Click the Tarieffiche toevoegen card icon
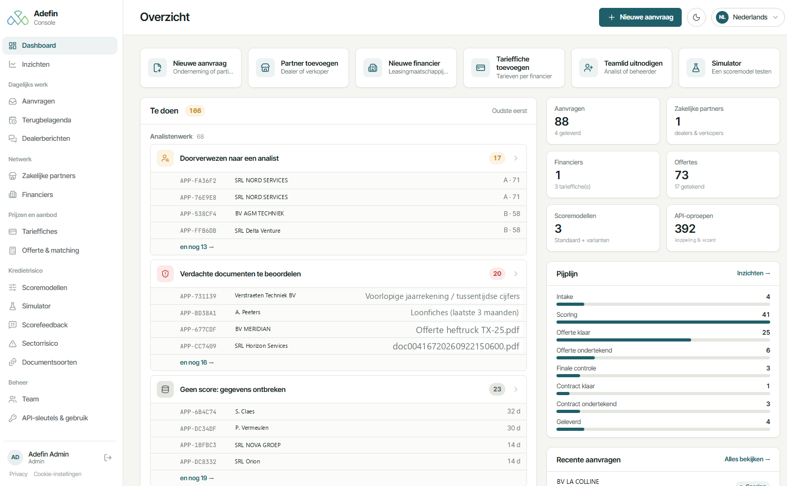 [x=481, y=68]
